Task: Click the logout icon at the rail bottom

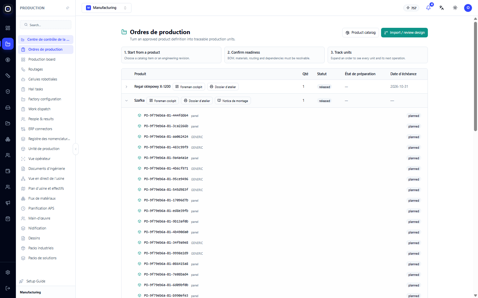Action: coord(8,288)
